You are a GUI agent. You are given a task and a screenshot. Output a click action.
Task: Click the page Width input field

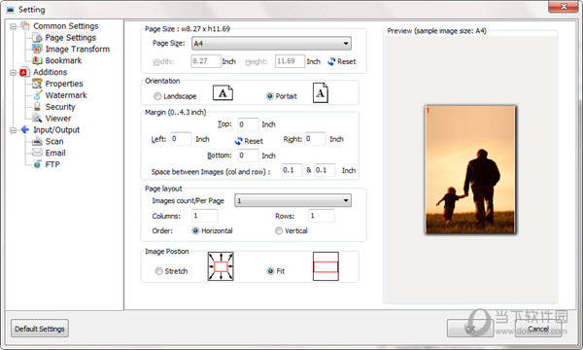click(x=206, y=61)
